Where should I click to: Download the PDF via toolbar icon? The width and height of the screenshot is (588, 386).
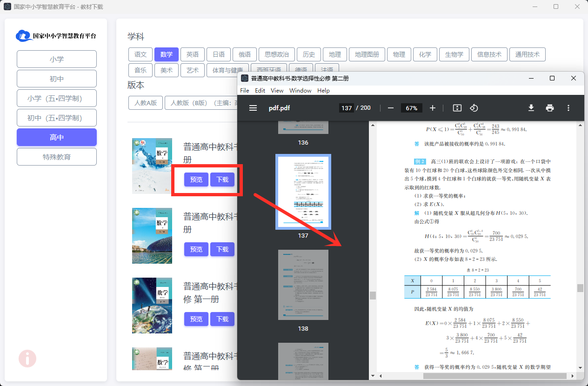(x=531, y=108)
